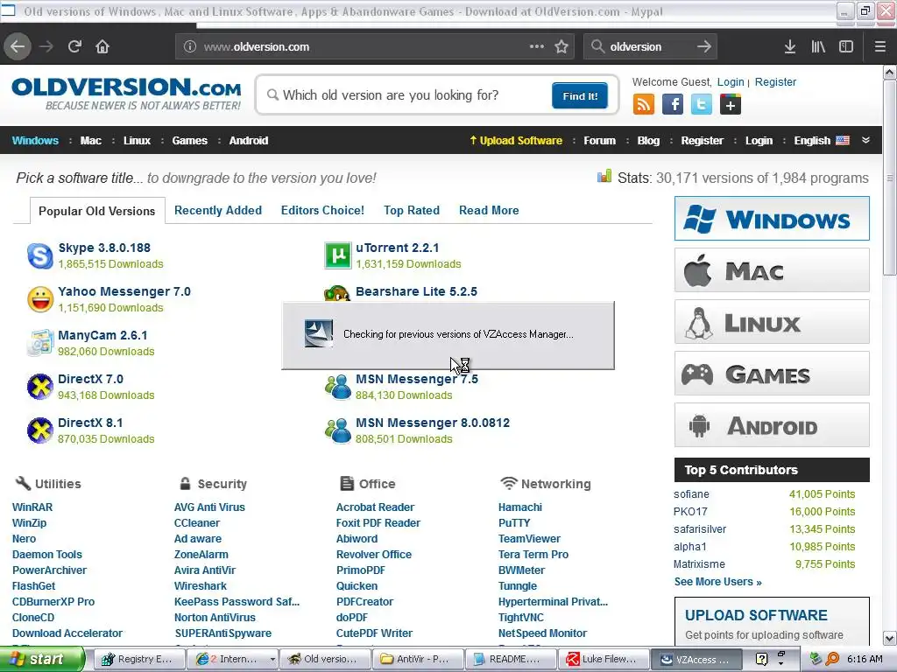Open the Read More tab
The height and width of the screenshot is (672, 897).
coord(489,210)
